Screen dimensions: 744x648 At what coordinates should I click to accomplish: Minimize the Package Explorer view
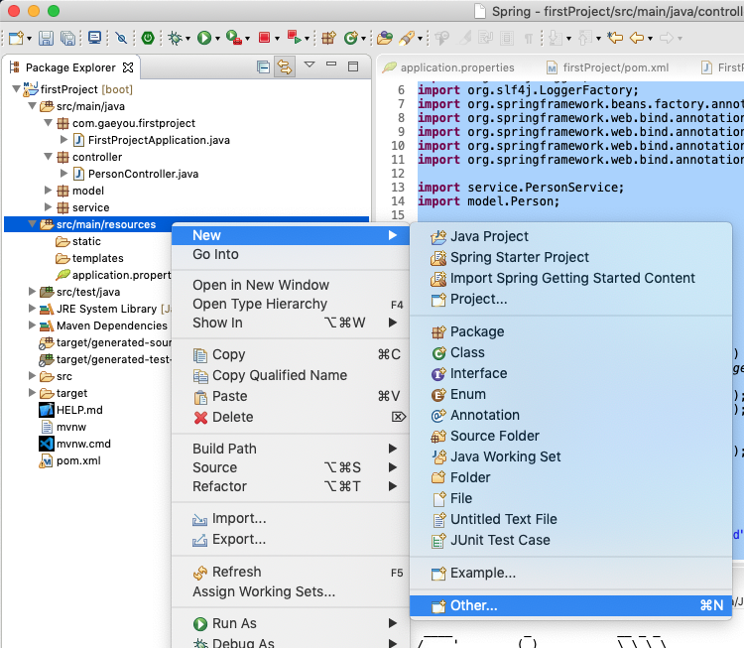[331, 64]
